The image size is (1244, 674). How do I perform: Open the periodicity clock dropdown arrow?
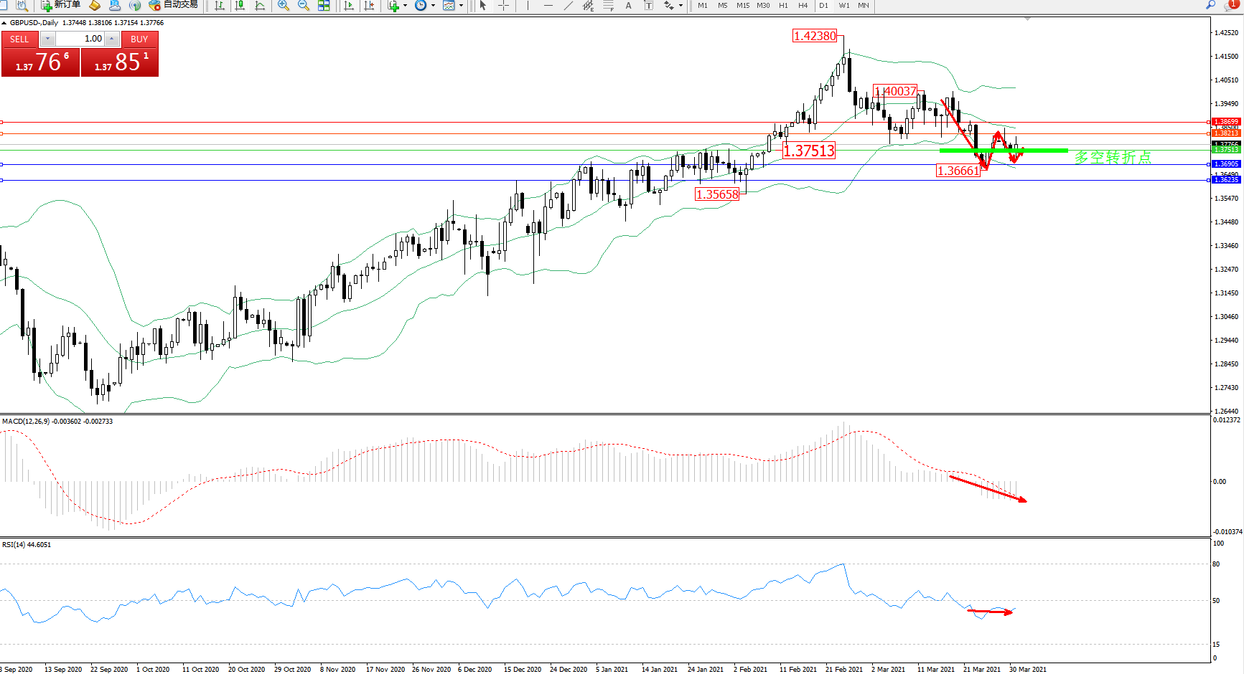433,6
